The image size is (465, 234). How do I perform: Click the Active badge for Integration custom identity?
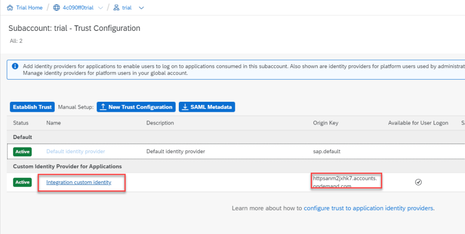22,182
